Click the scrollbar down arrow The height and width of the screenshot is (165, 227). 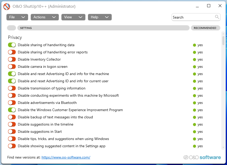point(223,147)
